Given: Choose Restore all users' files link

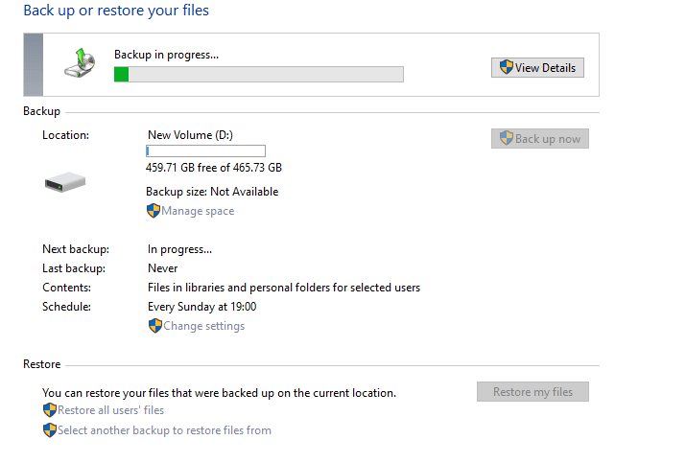Looking at the screenshot, I should 110,410.
